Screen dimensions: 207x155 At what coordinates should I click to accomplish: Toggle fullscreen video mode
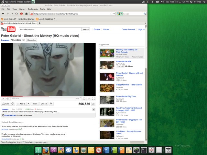(93, 98)
